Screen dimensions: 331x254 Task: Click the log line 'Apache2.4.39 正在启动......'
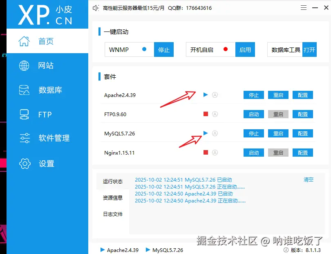(x=190, y=200)
